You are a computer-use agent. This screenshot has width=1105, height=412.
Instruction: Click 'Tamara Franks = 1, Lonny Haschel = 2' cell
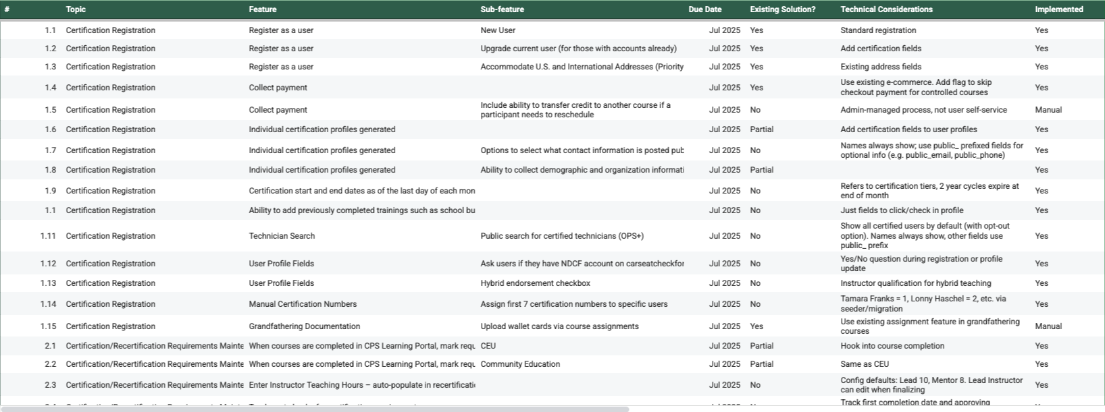tap(923, 304)
